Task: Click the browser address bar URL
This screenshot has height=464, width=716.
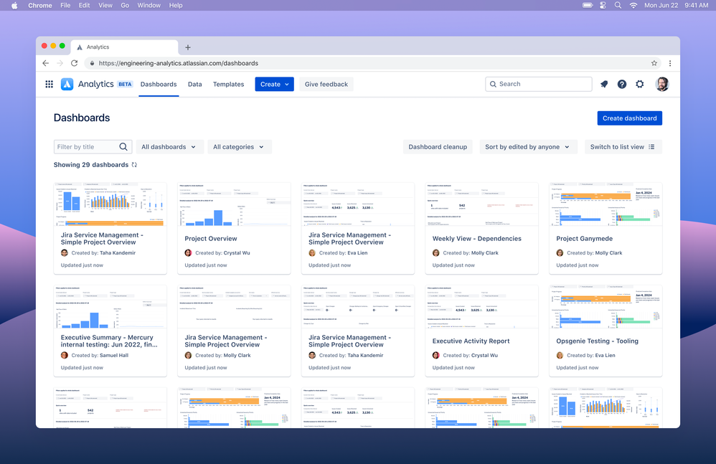Action: 179,63
